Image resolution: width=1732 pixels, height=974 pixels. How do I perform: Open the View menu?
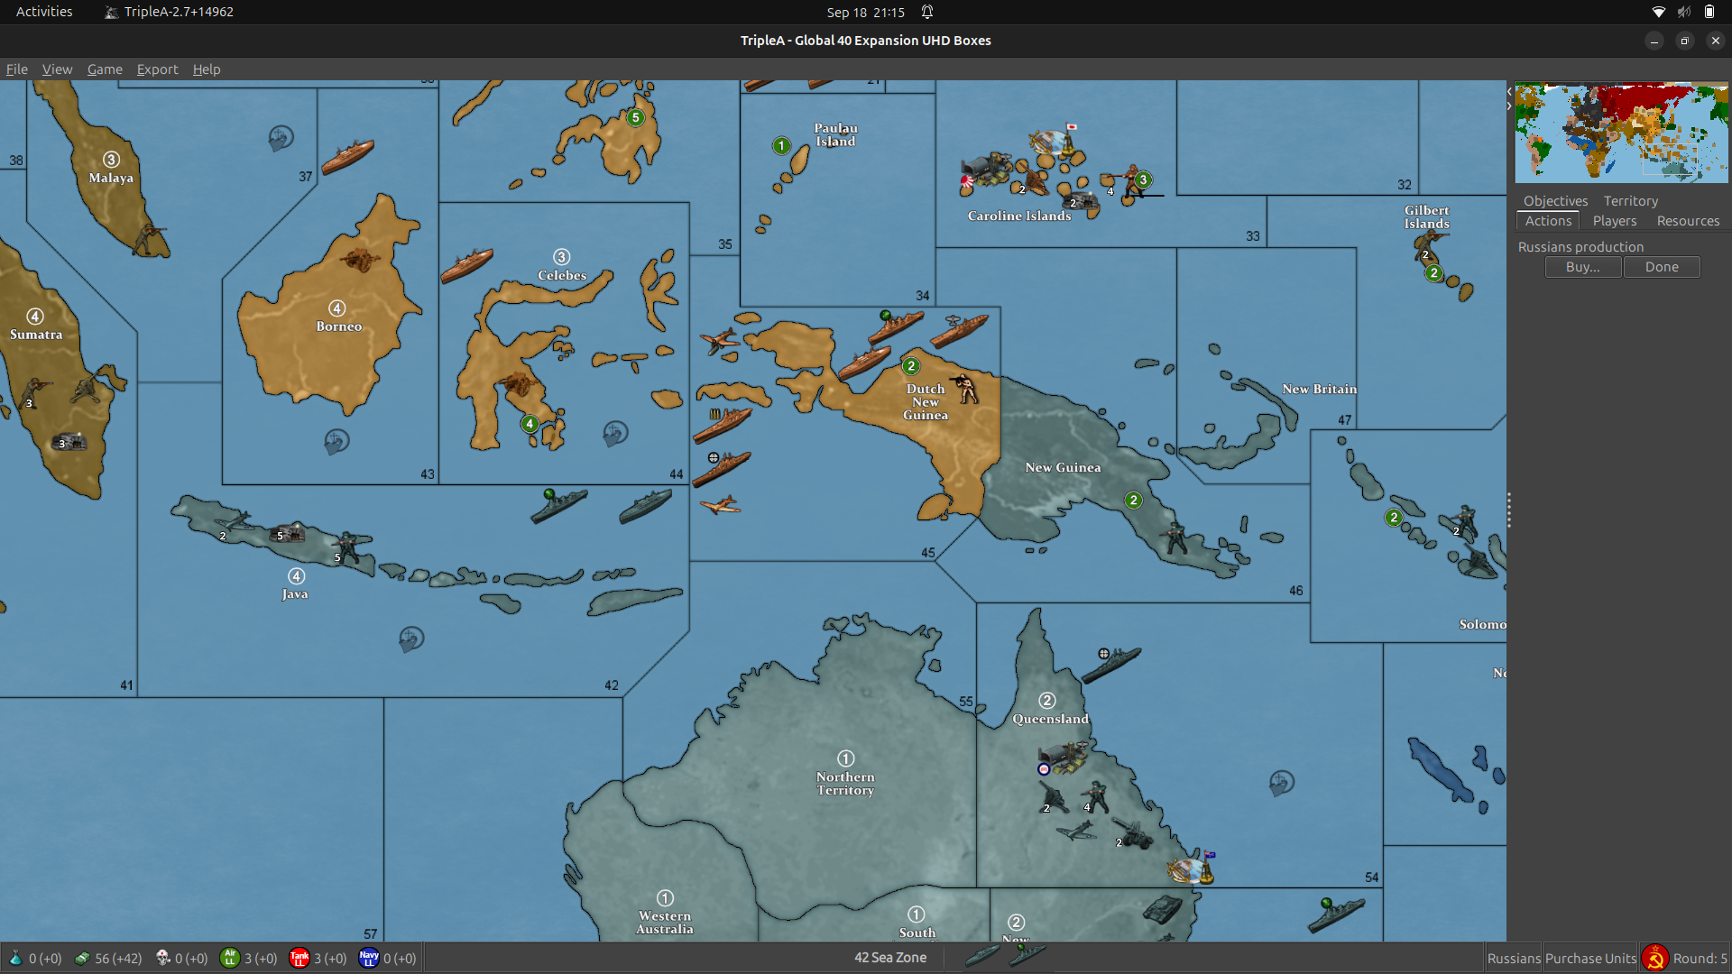57,69
